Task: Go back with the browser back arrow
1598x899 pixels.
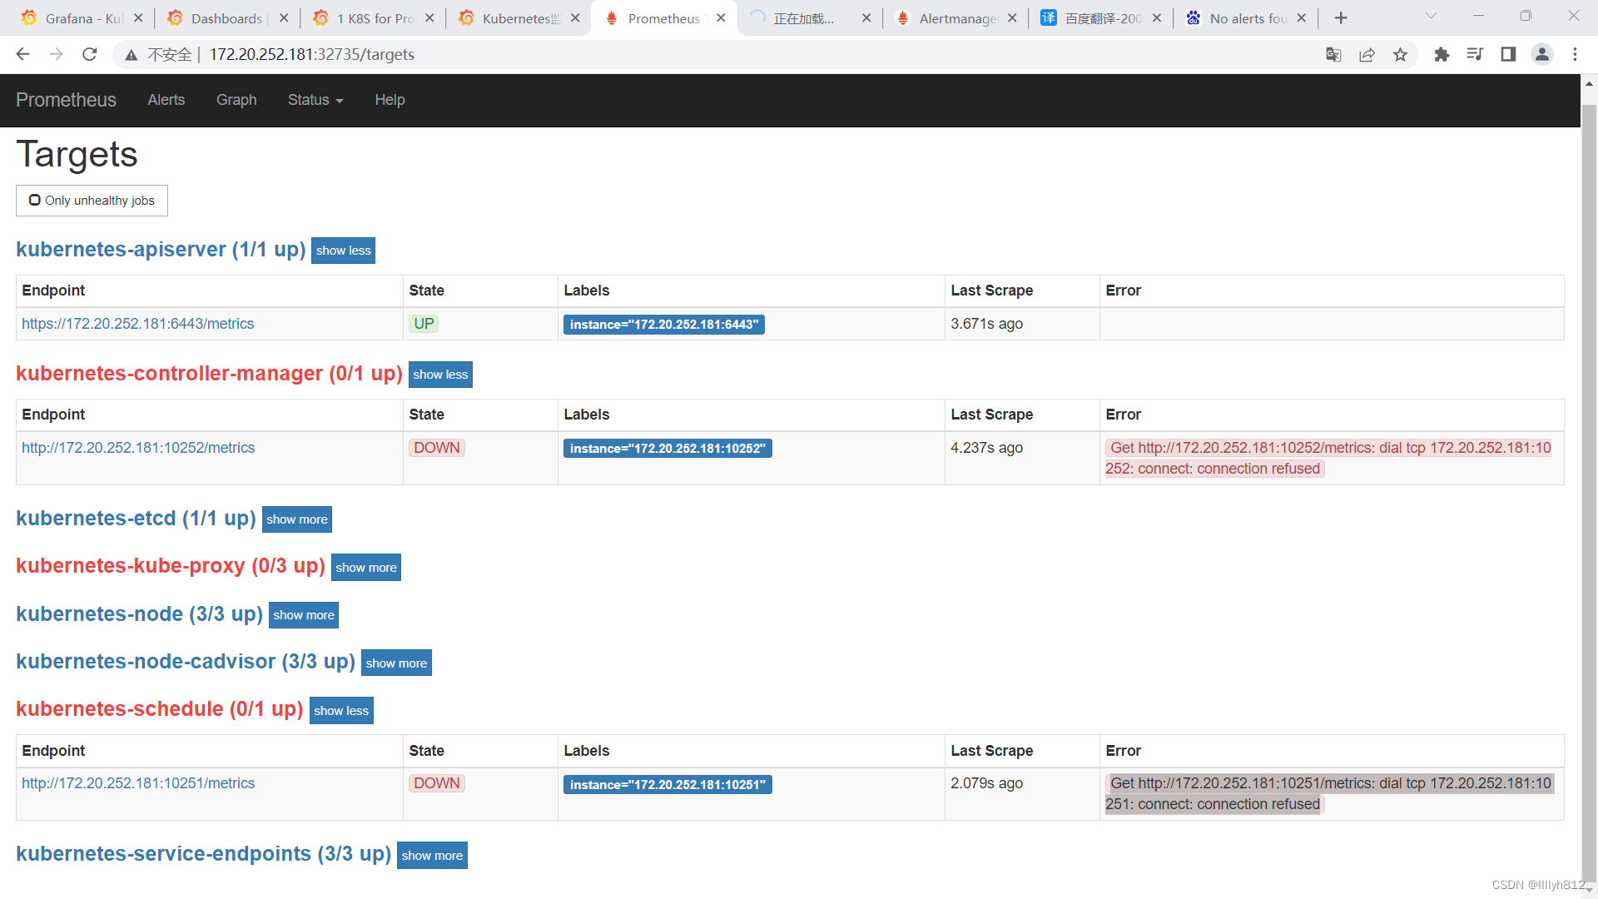Action: pos(22,54)
